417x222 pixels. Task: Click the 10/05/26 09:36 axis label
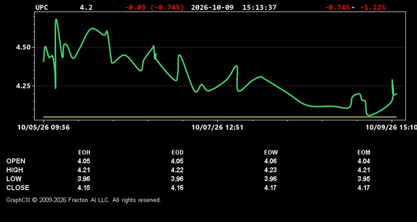[43, 128]
